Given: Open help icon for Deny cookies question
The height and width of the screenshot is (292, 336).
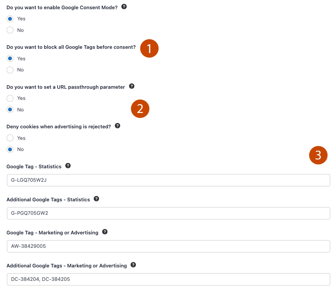Looking at the screenshot, I should pyautogui.click(x=118, y=126).
